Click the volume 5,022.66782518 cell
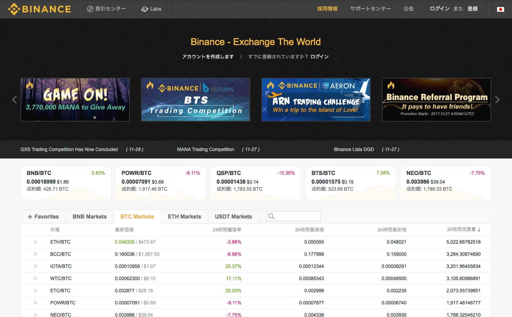The image size is (512, 317). [463, 242]
